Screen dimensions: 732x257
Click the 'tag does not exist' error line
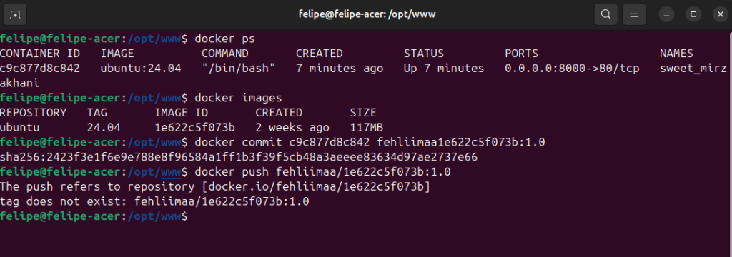click(154, 202)
